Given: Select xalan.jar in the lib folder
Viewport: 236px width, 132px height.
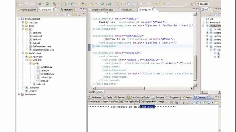Looking at the screenshot, I should (x=45, y=70).
